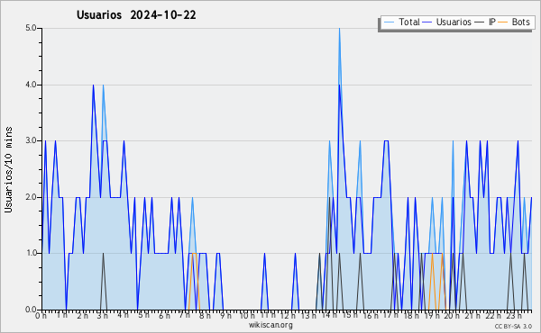The height and width of the screenshot is (333, 541).
Task: Click the '3 h' x-axis label
Action: click(103, 315)
